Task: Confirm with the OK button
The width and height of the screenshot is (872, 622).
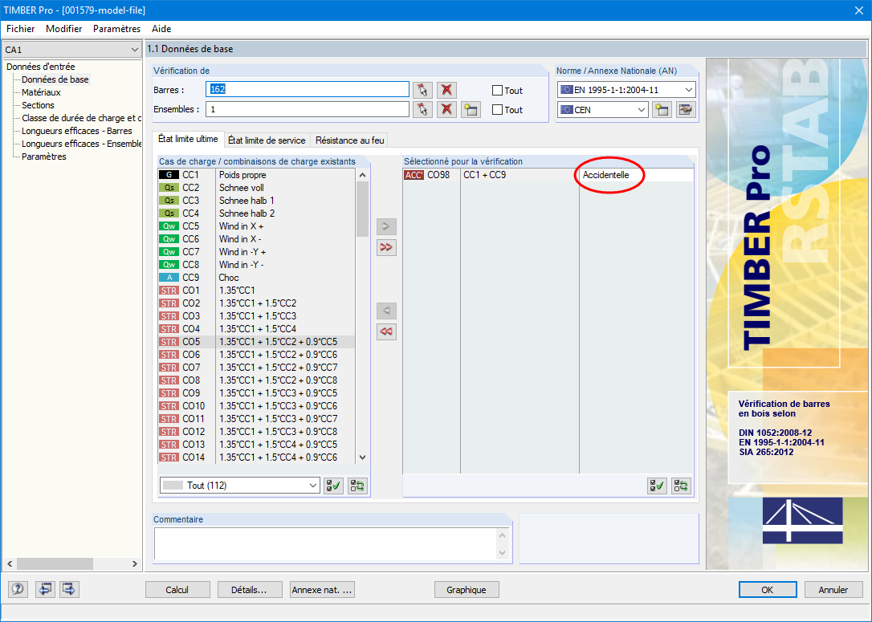Action: click(768, 590)
